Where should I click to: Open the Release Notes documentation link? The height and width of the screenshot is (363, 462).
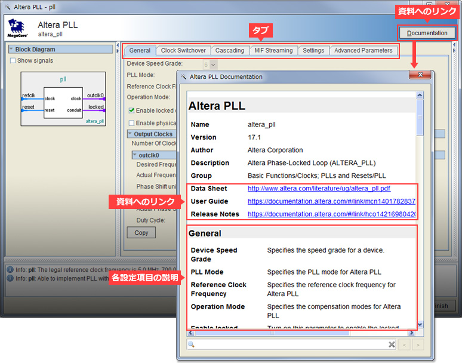331,214
